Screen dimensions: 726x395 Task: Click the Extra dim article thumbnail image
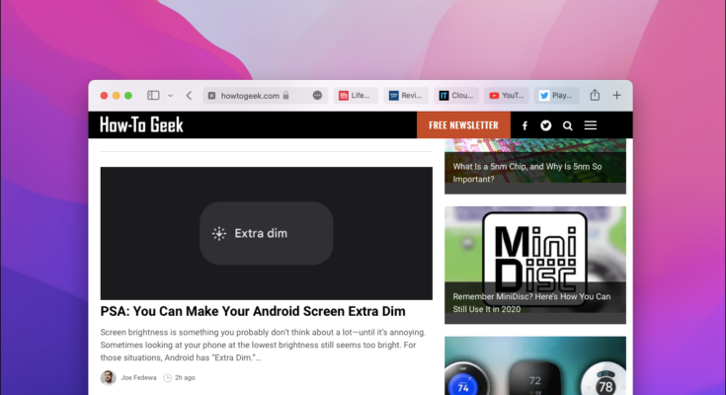[x=266, y=233]
